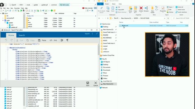Click the Undo arrow in OpenIV Text editor
Screen dimensions: 195x109
point(6,40)
